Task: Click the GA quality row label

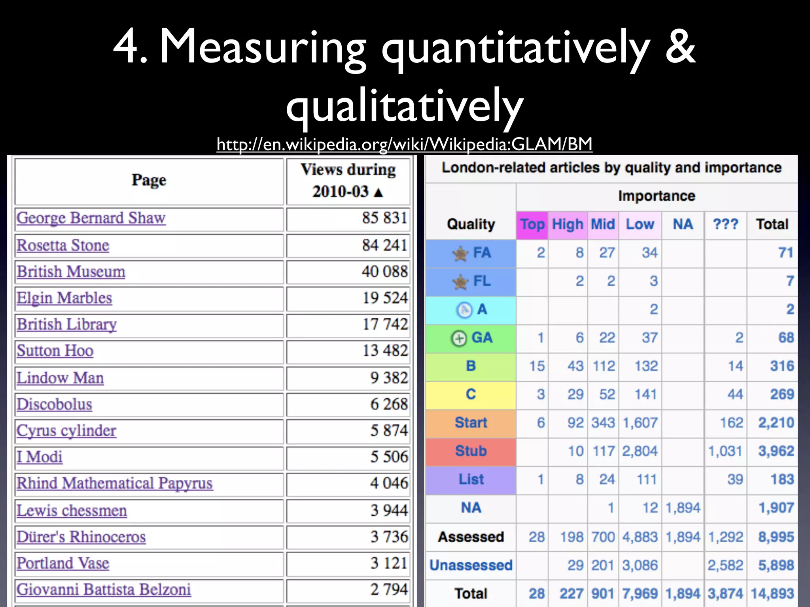Action: 482,338
